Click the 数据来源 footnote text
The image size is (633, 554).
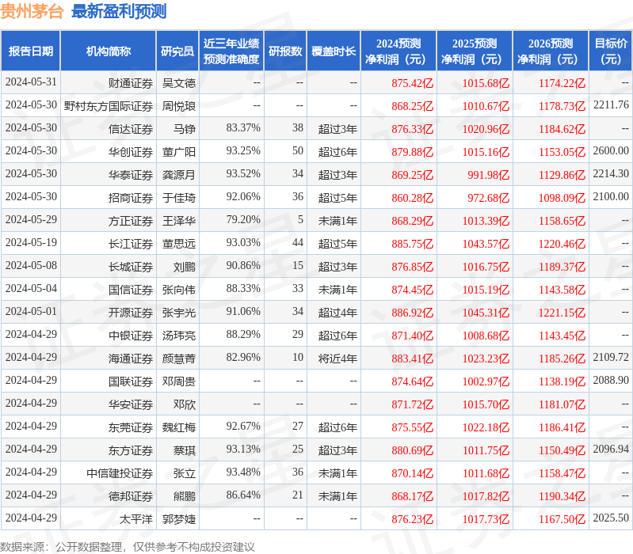tap(128, 547)
